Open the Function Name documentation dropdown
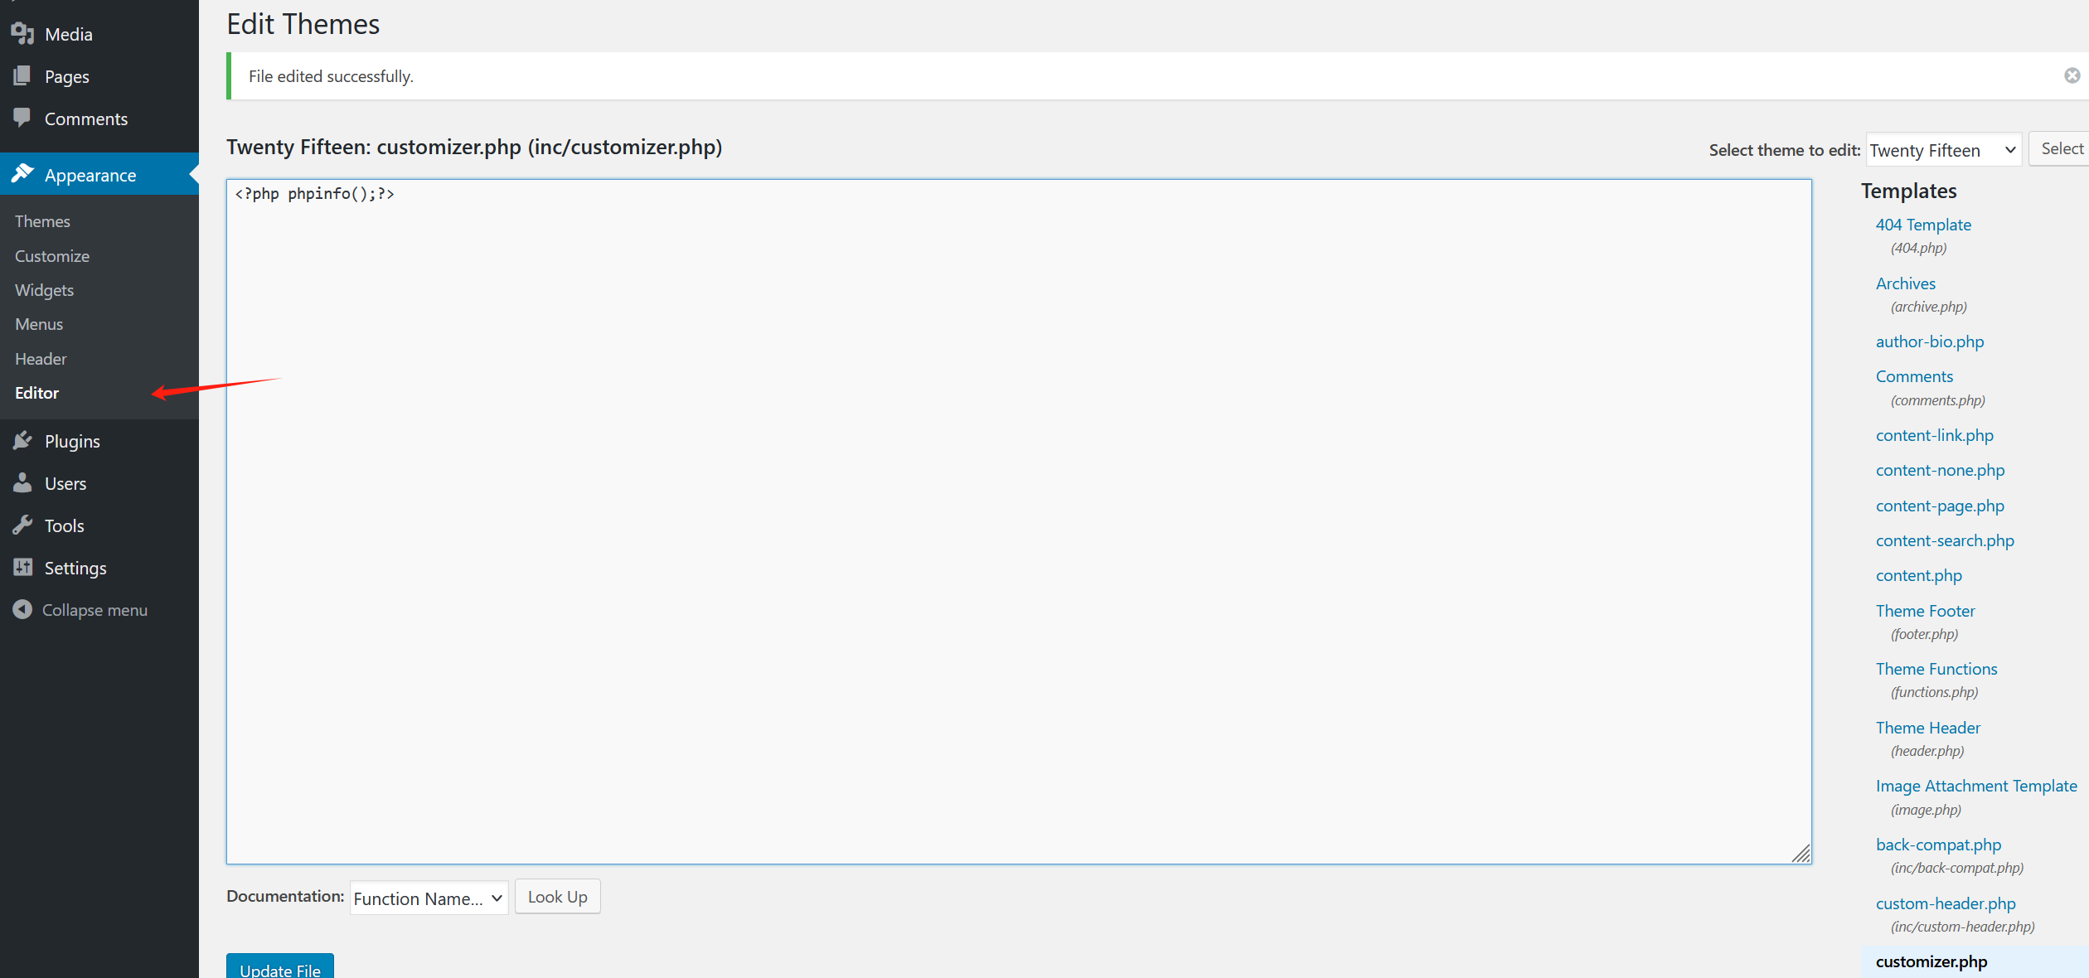Image resolution: width=2089 pixels, height=978 pixels. (429, 898)
